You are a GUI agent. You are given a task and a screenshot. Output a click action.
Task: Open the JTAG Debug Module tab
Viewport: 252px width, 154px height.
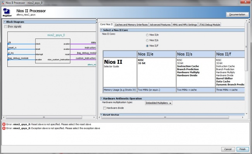coord(210,24)
